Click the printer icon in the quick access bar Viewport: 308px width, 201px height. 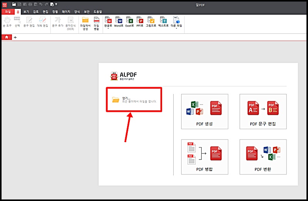(x=30, y=4)
